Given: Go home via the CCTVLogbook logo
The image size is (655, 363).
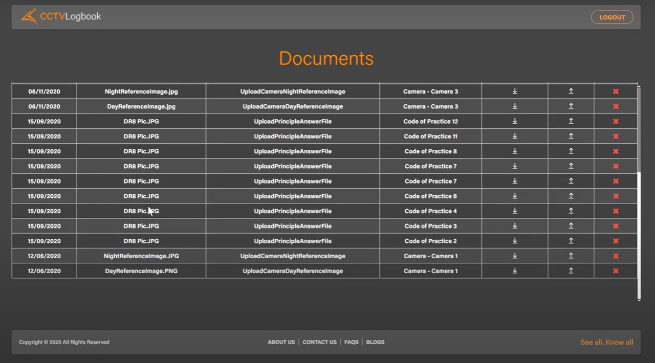Looking at the screenshot, I should click(61, 16).
